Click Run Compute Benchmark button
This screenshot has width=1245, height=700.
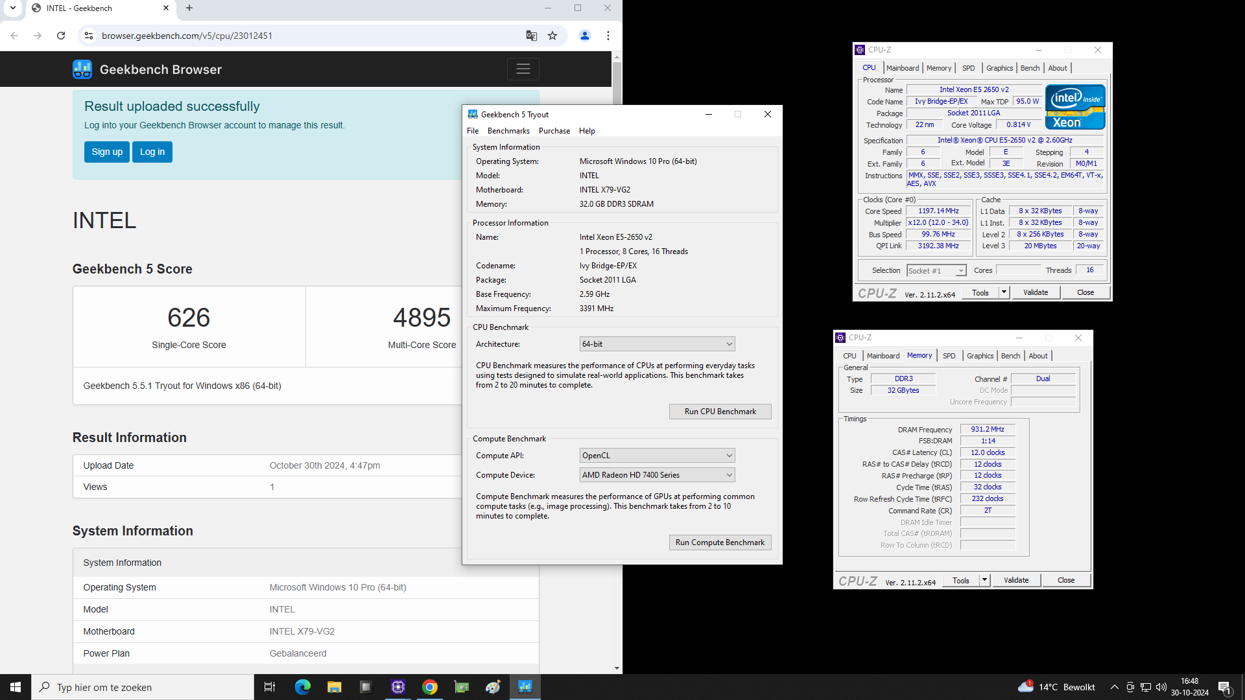(x=720, y=542)
